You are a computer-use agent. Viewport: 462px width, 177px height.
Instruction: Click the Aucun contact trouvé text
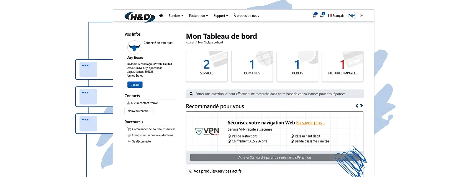click(x=144, y=103)
